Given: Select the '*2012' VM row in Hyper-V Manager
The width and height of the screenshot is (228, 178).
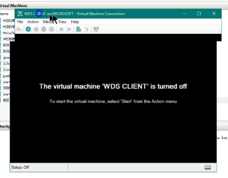Looking at the screenshot, I should coord(8,21).
